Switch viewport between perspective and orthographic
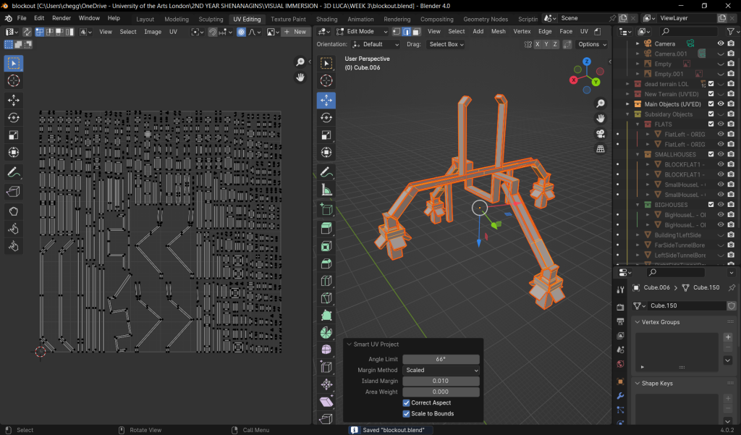The height and width of the screenshot is (435, 741). (600, 149)
